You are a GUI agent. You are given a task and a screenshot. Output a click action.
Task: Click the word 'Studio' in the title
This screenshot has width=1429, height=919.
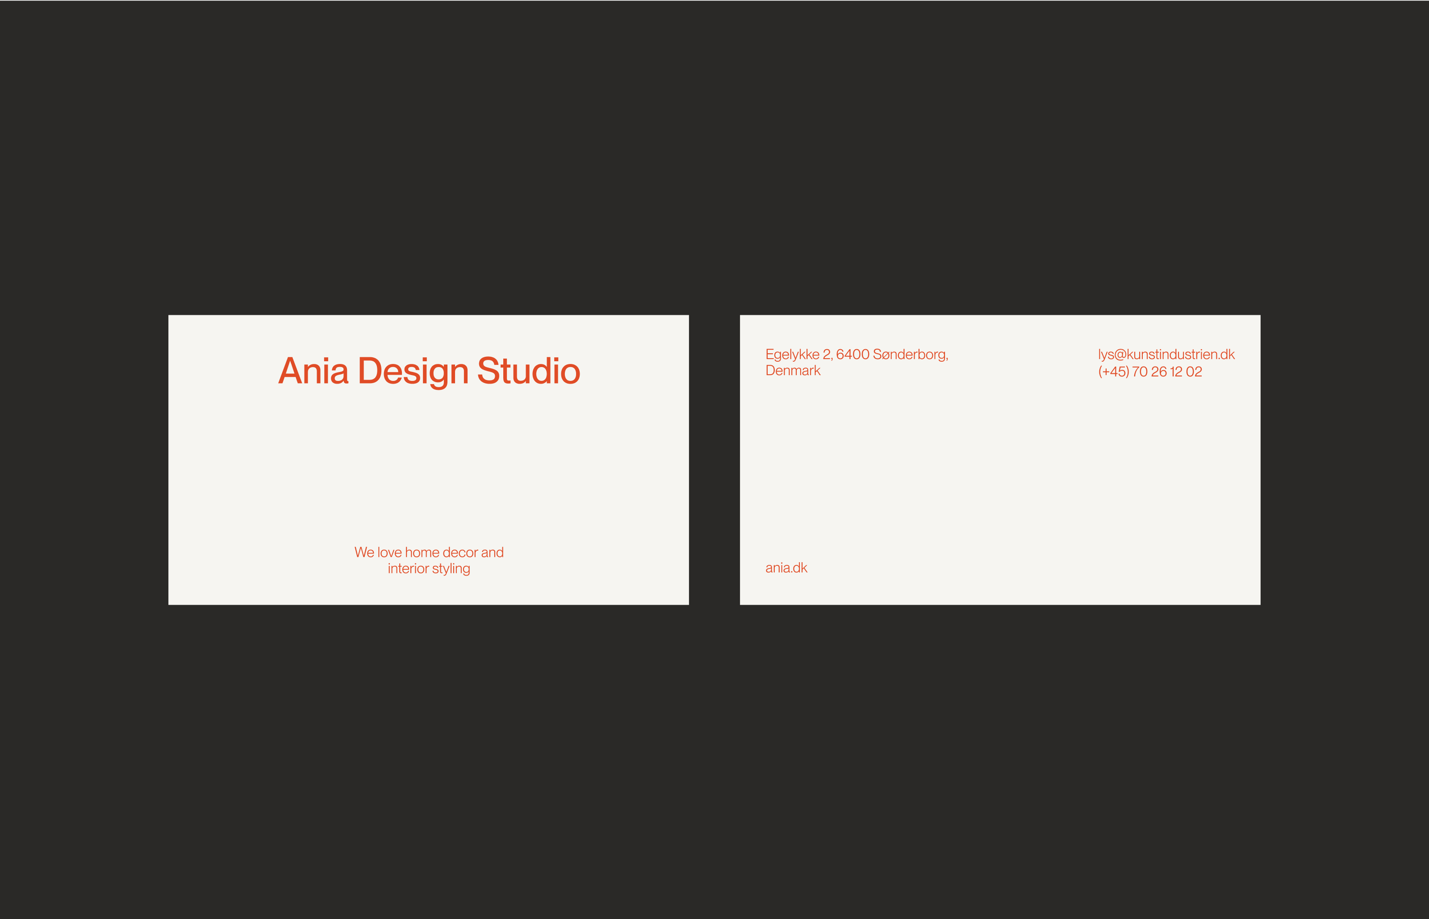[x=529, y=371]
